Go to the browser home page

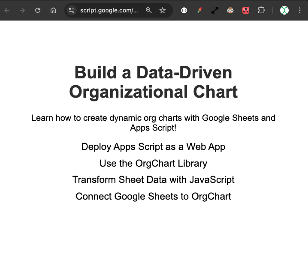pyautogui.click(x=53, y=10)
